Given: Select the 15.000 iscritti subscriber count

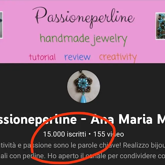Looking at the screenshot, I should pyautogui.click(x=65, y=134).
